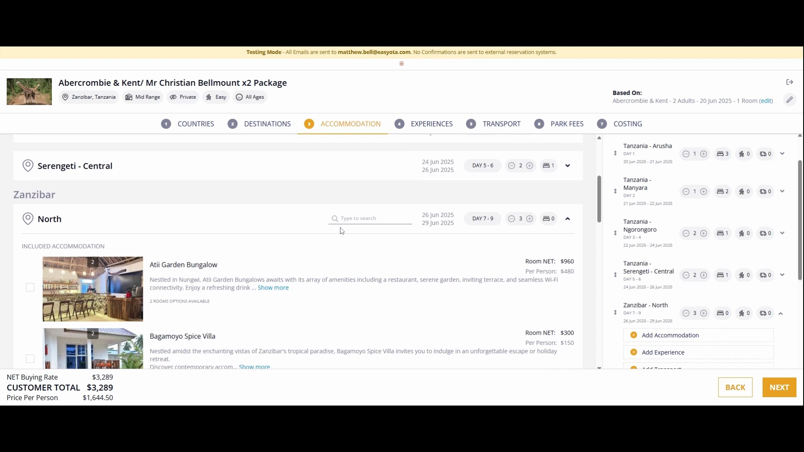The height and width of the screenshot is (452, 804).
Task: Click the Atii Garden Bungalow photo thumbnail
Action: click(93, 289)
